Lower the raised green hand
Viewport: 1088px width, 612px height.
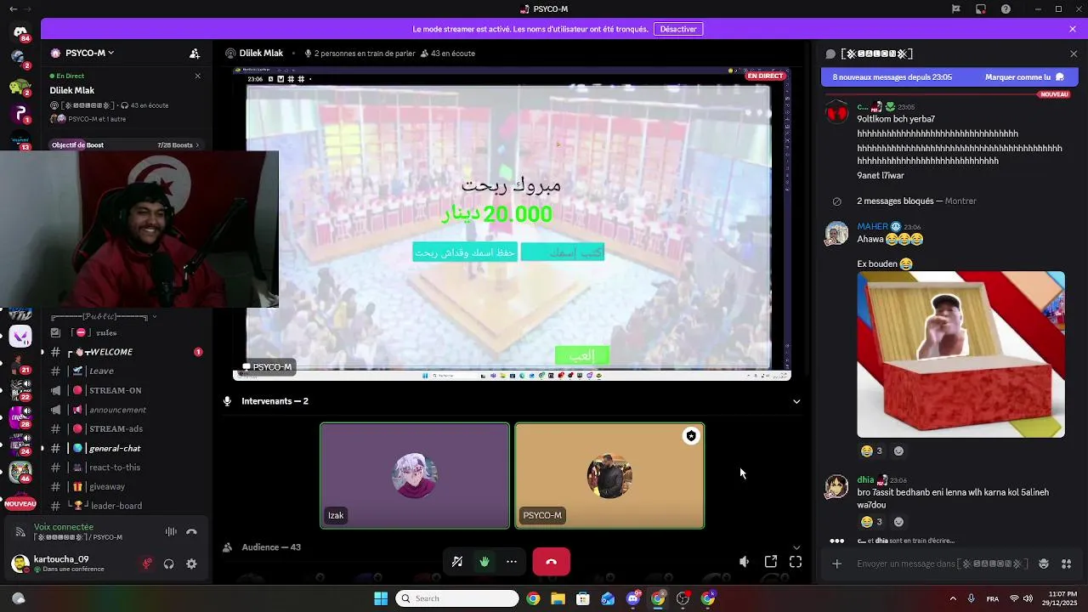click(x=484, y=561)
